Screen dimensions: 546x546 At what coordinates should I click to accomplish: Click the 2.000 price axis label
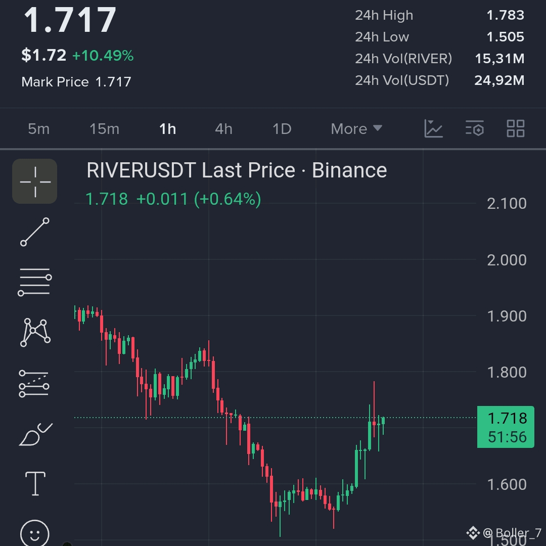click(507, 260)
